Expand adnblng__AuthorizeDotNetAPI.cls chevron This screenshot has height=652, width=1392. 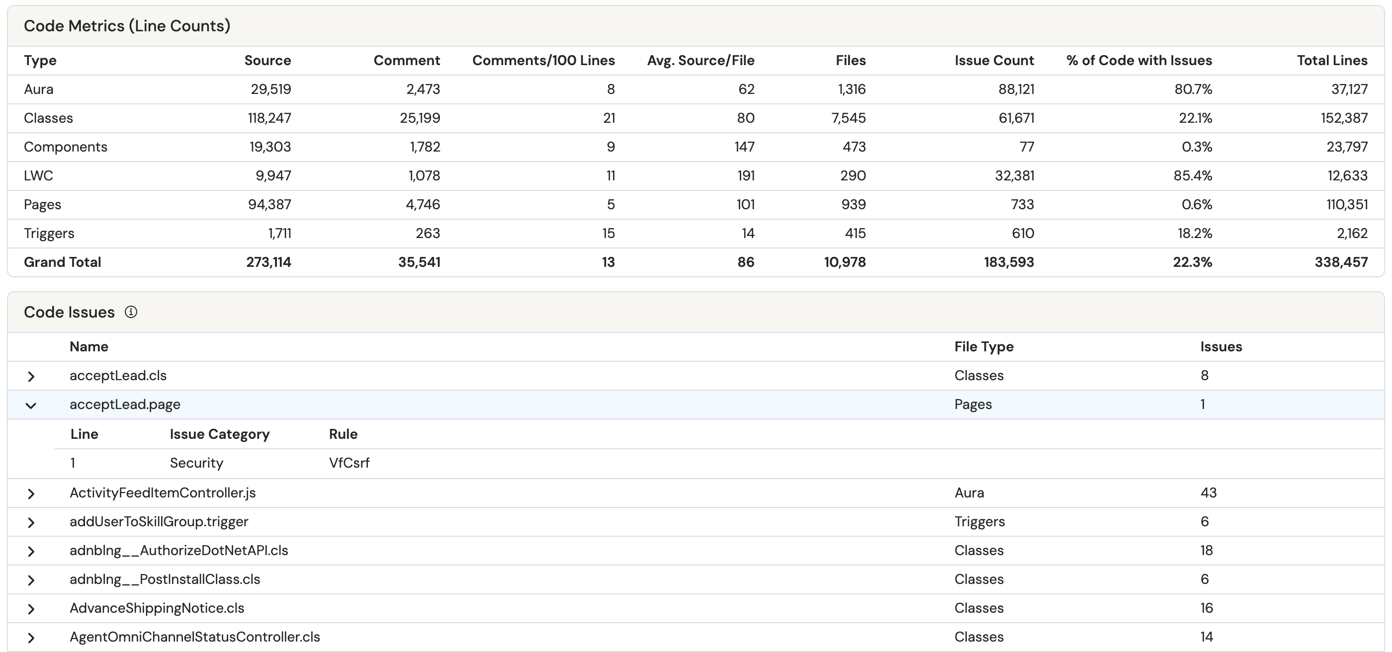(31, 551)
